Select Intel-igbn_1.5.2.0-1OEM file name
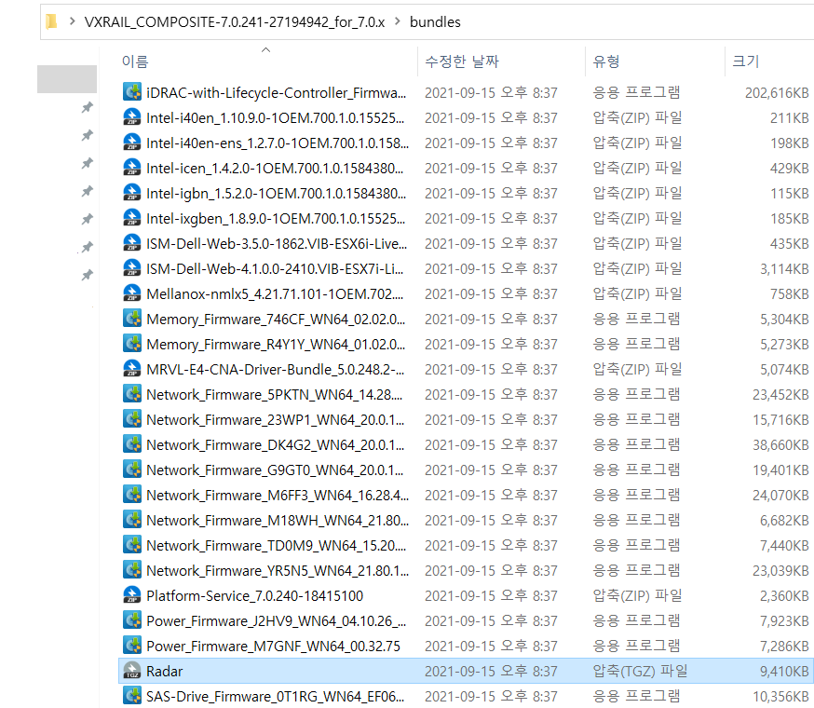The image size is (814, 708). [x=277, y=193]
